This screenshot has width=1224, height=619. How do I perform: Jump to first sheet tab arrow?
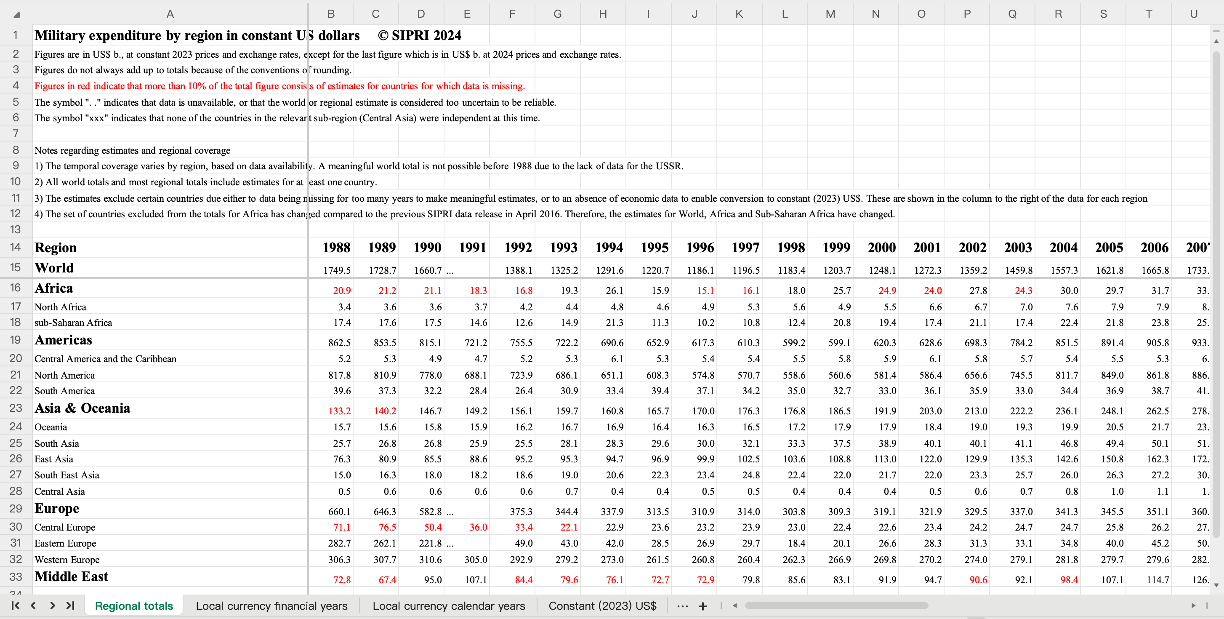(x=15, y=605)
